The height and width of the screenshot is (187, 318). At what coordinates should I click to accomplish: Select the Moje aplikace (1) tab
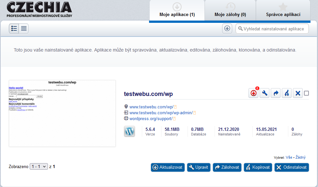[x=177, y=14]
